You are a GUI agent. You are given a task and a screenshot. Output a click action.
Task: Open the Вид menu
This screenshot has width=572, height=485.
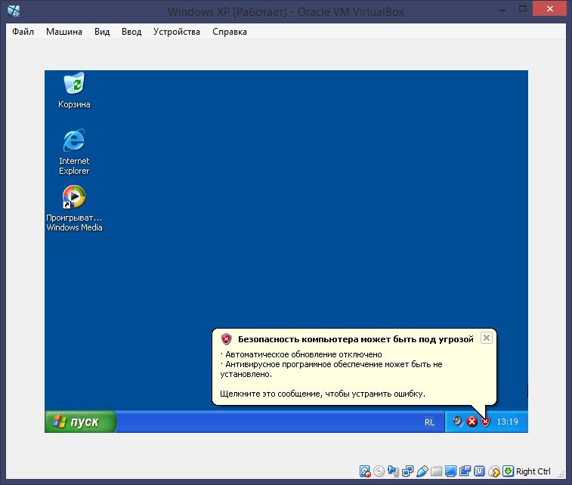tap(102, 32)
